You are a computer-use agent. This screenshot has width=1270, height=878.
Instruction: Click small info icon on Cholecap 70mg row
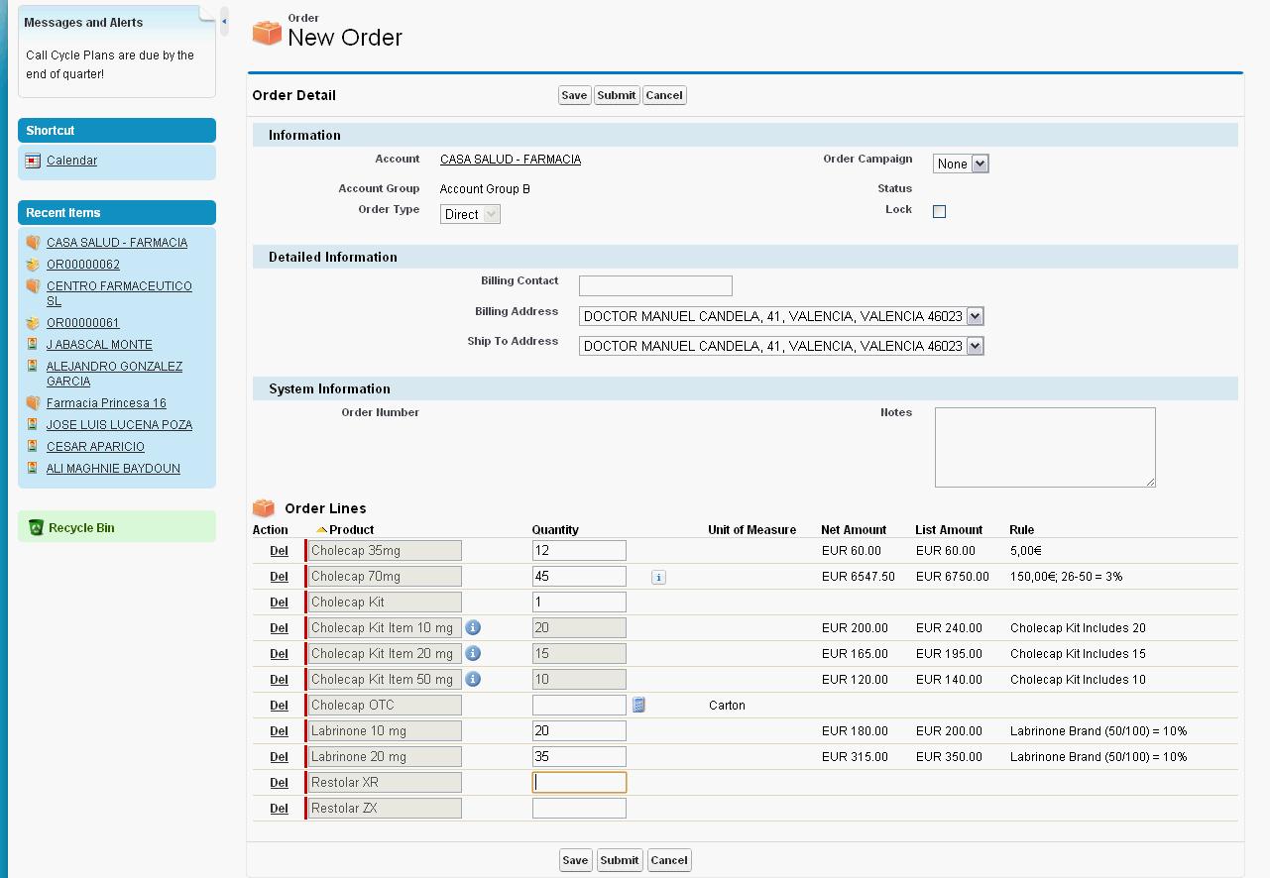tap(658, 577)
